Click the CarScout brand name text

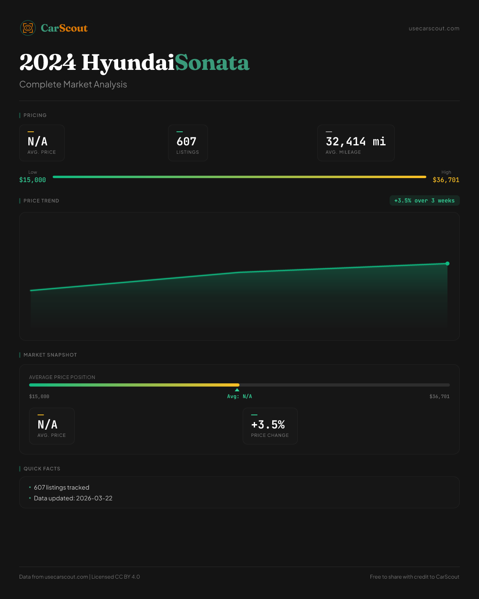64,28
